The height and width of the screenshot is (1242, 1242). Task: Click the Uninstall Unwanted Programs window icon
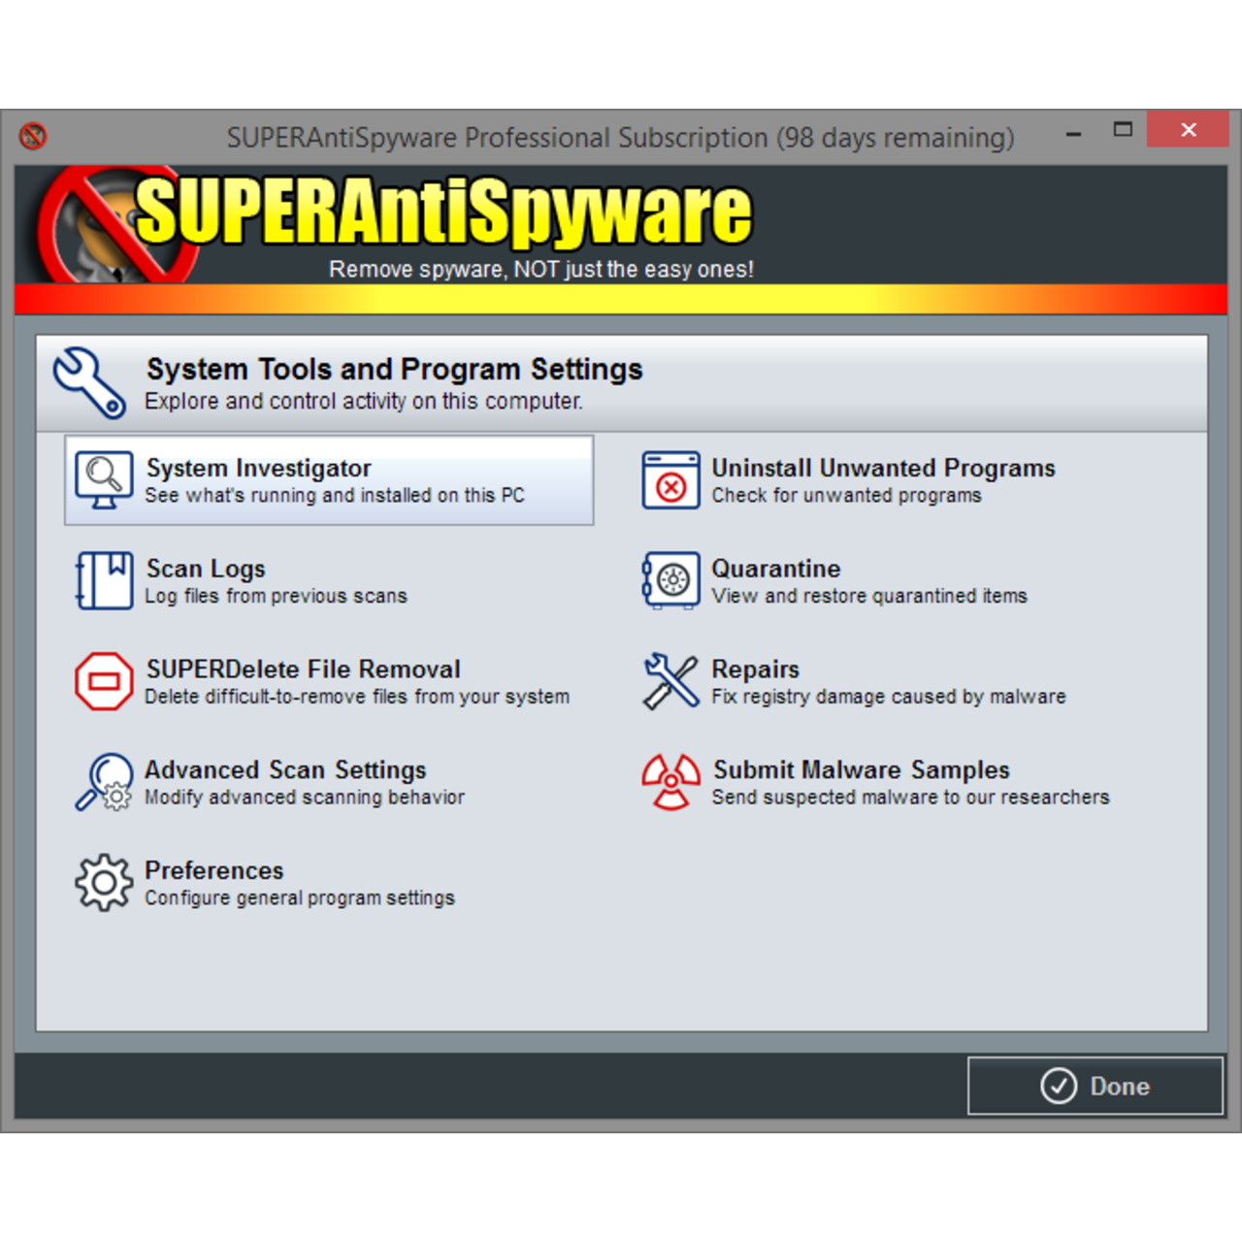tap(670, 480)
